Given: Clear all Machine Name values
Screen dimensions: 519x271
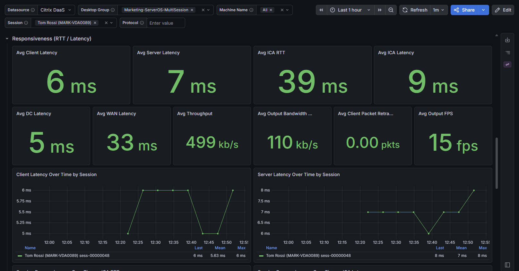Looking at the screenshot, I should pos(282,10).
